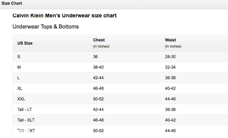Select the Calvin Klein Men's Underwear heading
This screenshot has height=138, width=228.
click(x=64, y=16)
